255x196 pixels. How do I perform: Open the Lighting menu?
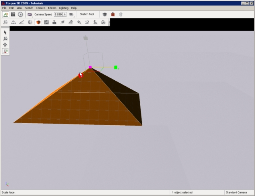point(64,8)
